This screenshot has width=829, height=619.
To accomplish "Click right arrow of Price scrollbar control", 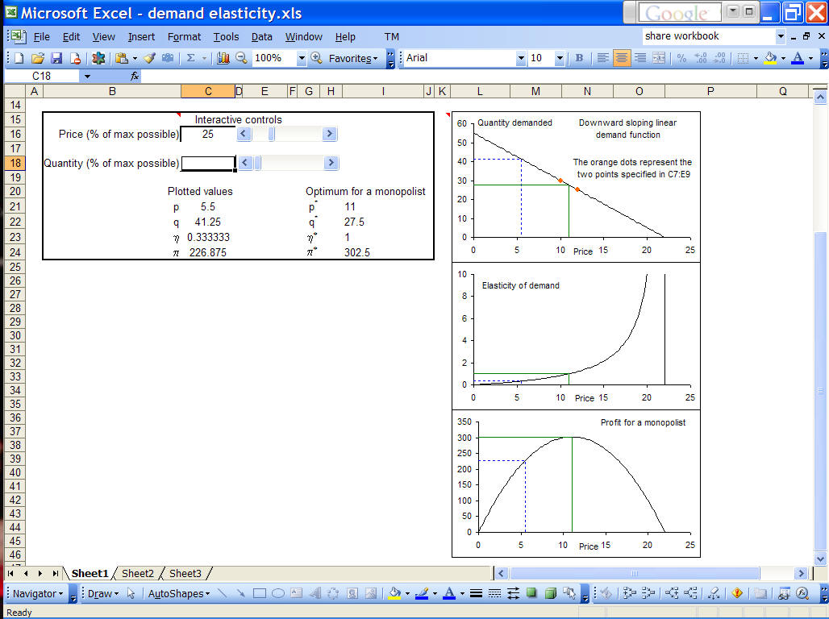I will pyautogui.click(x=329, y=135).
